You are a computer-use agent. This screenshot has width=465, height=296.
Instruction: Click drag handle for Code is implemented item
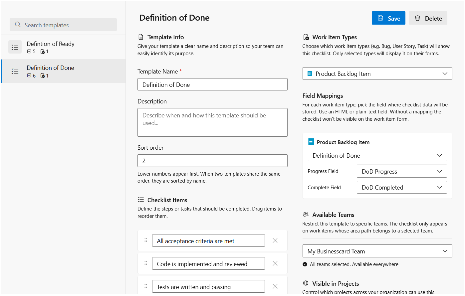point(146,263)
